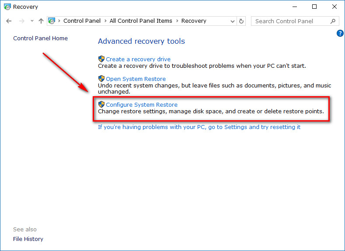Follow the go to Settings resetting link

click(x=199, y=127)
